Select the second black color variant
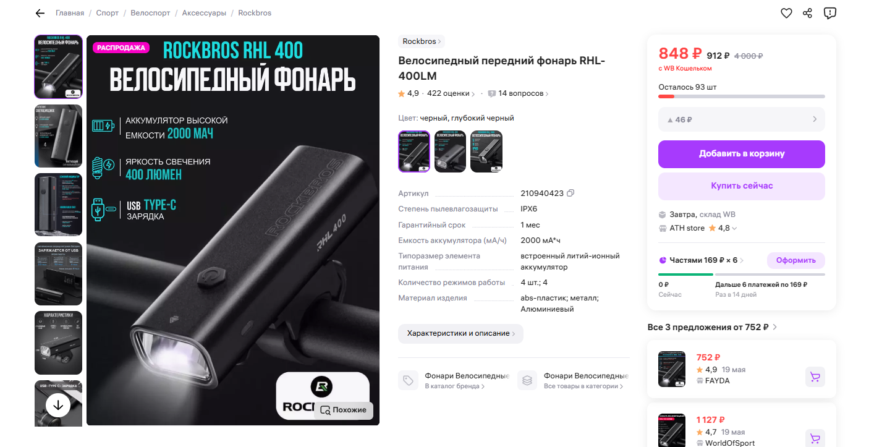 pos(450,151)
